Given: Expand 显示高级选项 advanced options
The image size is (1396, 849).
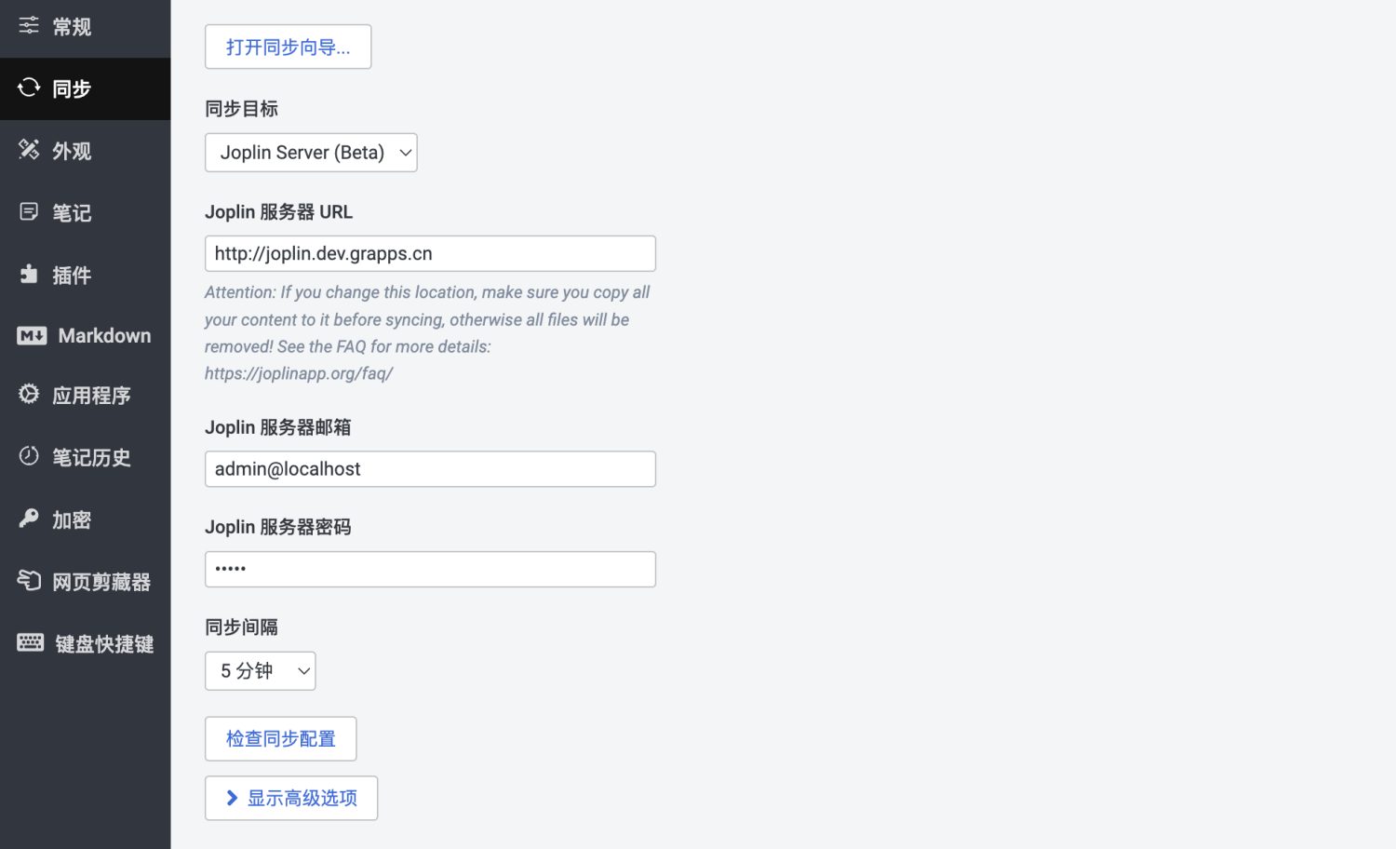Looking at the screenshot, I should click(291, 798).
